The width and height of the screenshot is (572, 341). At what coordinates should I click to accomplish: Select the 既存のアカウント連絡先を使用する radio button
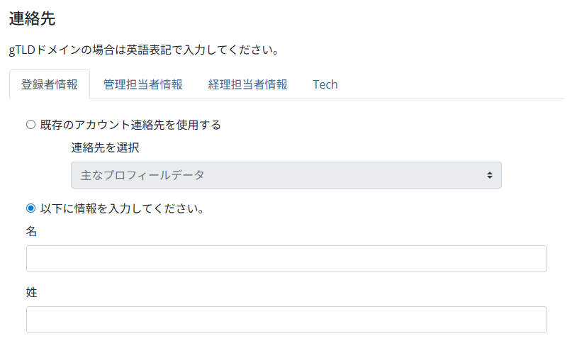[x=30, y=125]
